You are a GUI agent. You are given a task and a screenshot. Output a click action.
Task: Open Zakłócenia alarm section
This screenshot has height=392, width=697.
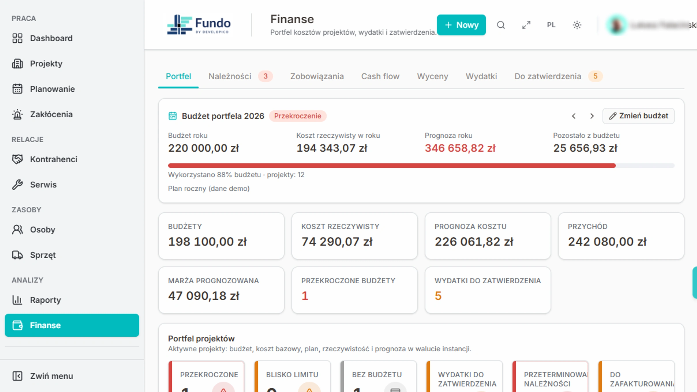coord(72,114)
